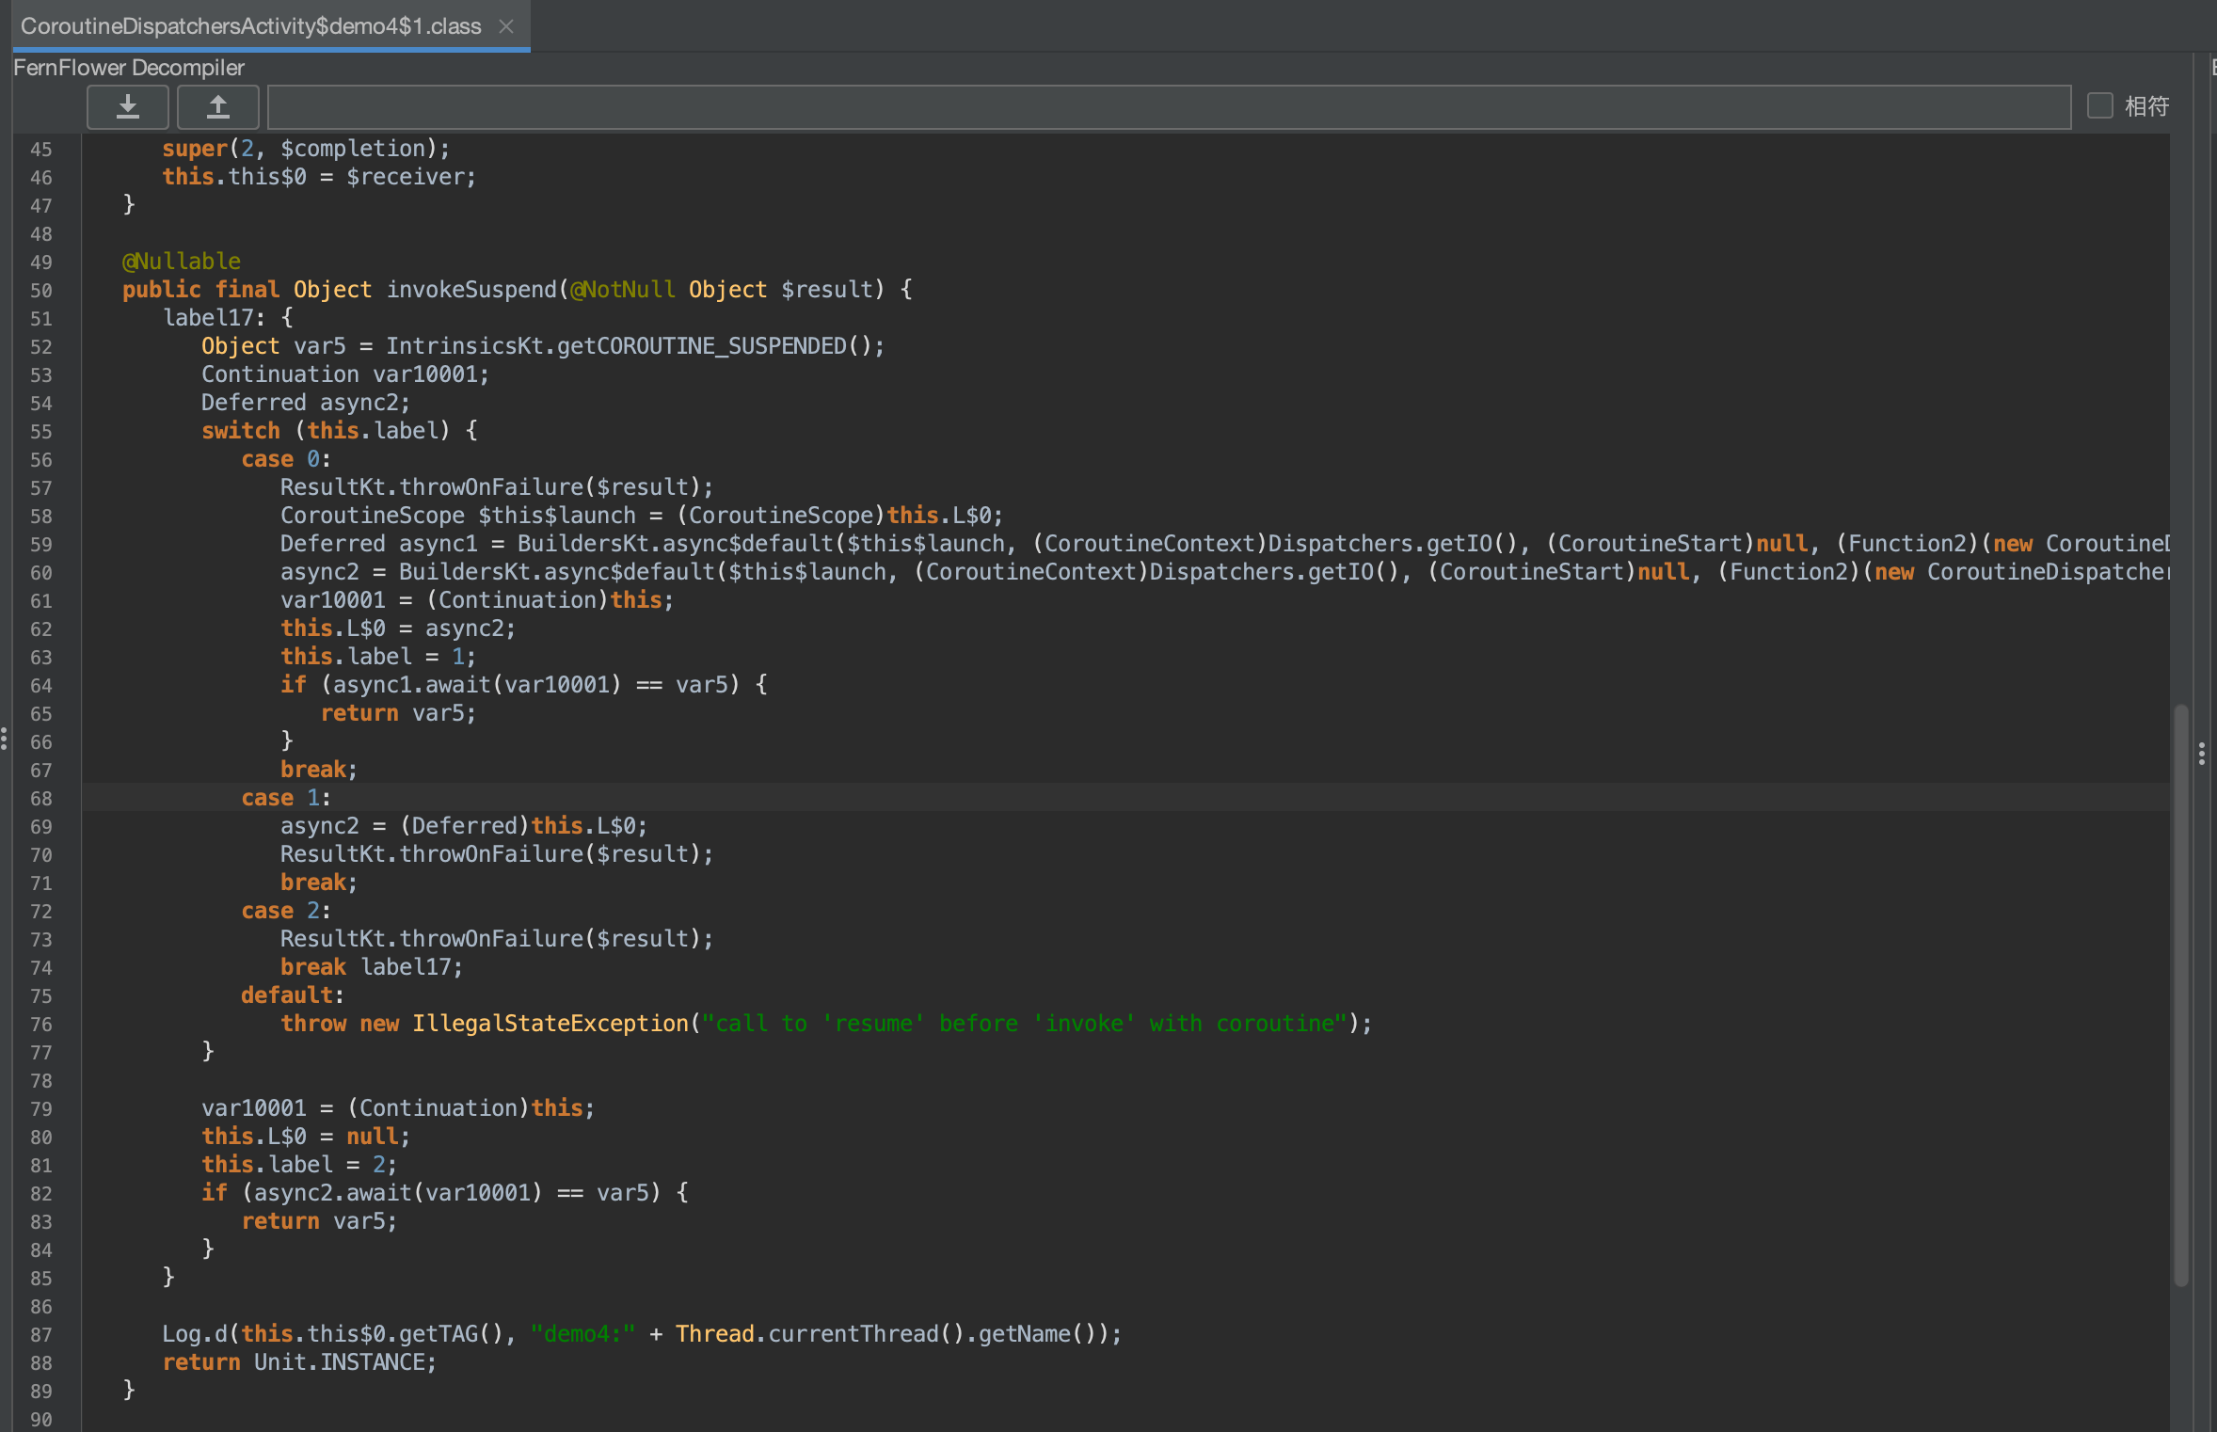2217x1432 pixels.
Task: Select the CoroutineDispatchersActivity$demo4$1.class tab
Action: pos(250,26)
